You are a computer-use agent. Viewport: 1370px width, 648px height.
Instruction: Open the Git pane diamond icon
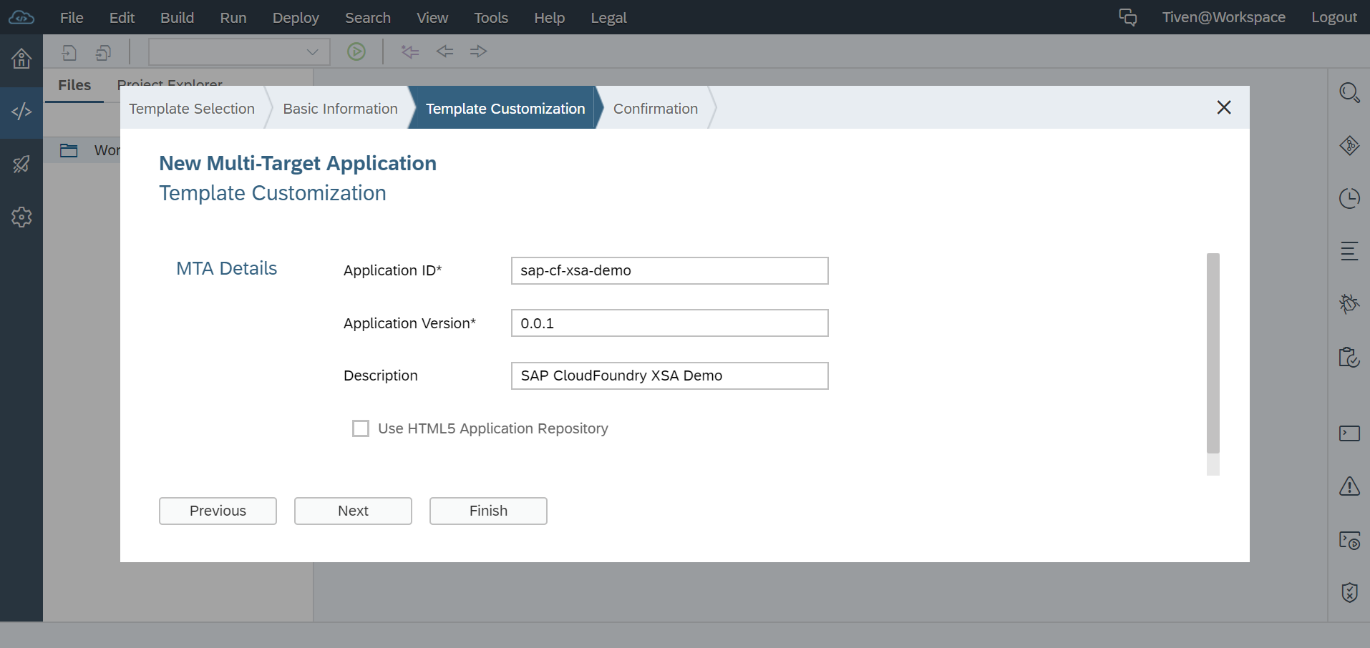tap(1349, 146)
